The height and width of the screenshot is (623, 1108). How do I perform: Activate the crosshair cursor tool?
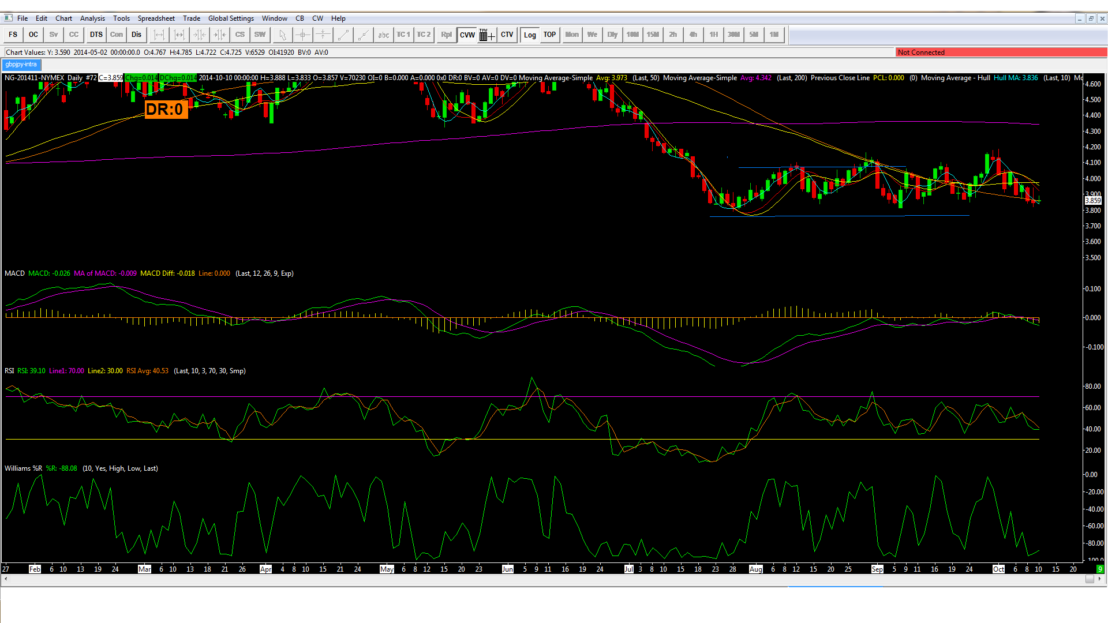pyautogui.click(x=302, y=35)
